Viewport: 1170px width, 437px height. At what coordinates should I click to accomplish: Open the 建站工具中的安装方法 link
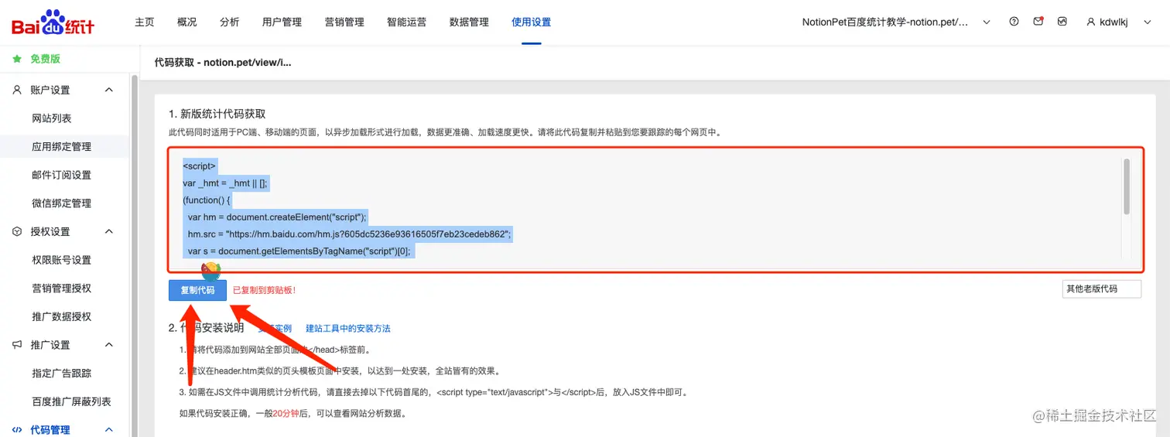pos(348,329)
